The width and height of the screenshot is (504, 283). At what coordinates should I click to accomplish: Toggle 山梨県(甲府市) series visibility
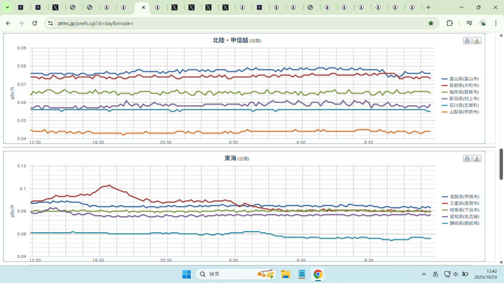(460, 112)
